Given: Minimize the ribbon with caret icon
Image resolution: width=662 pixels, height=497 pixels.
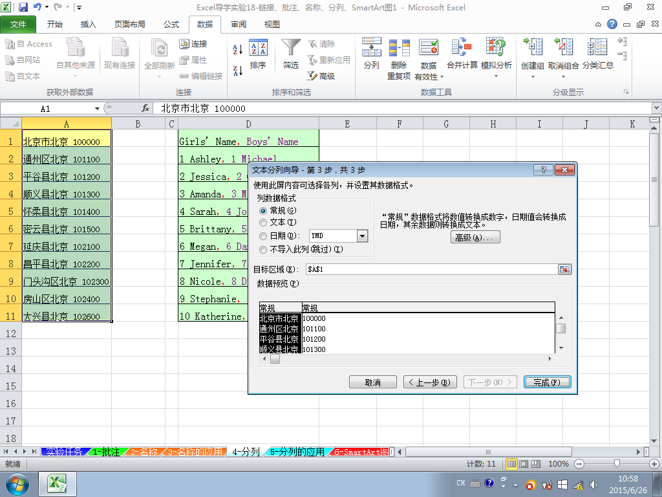Looking at the screenshot, I should pos(598,24).
